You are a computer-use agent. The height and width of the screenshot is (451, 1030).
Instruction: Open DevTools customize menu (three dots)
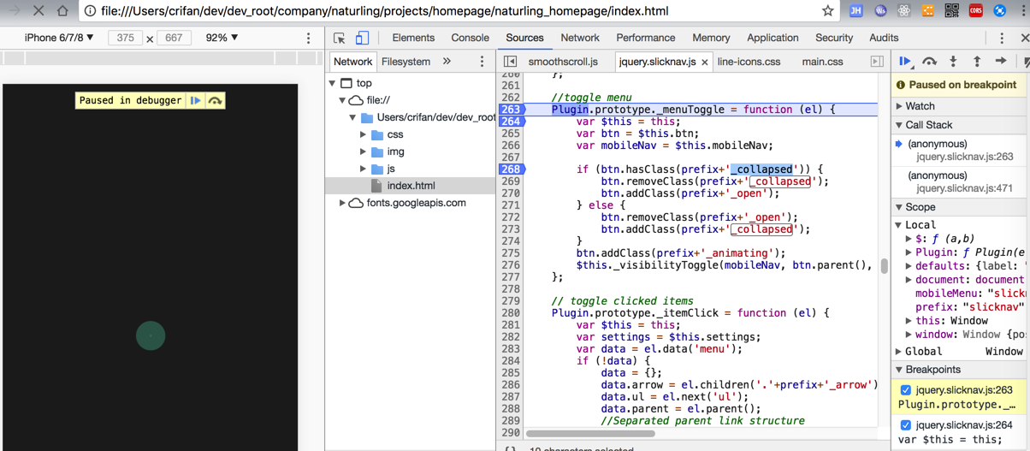pos(1002,38)
